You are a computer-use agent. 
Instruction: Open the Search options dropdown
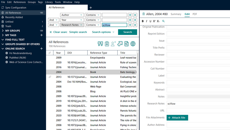(103, 32)
